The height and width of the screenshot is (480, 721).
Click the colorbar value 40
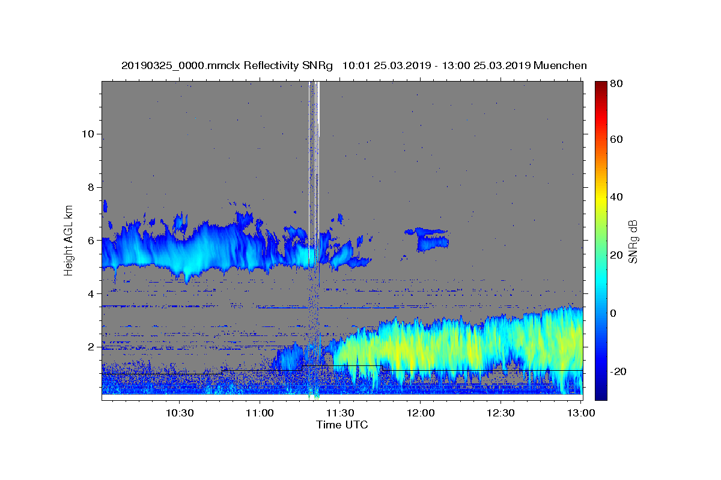pos(616,197)
